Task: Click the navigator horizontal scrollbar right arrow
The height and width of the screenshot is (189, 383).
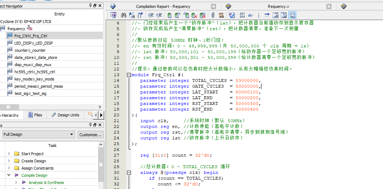Action: click(x=100, y=107)
